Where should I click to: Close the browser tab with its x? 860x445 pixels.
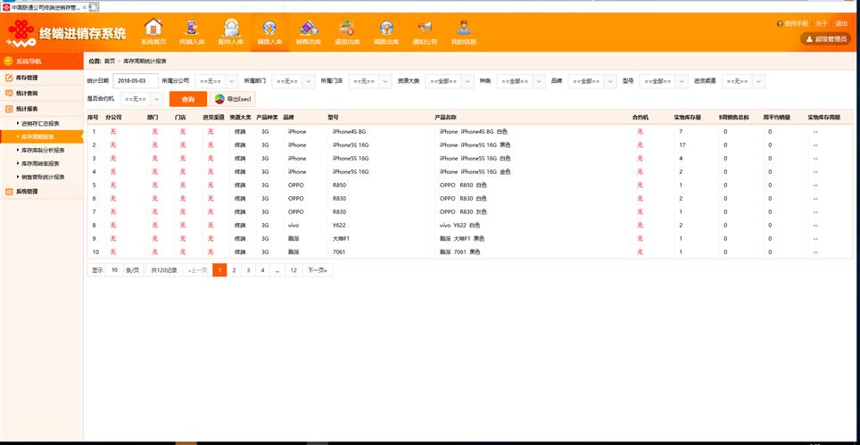click(84, 7)
